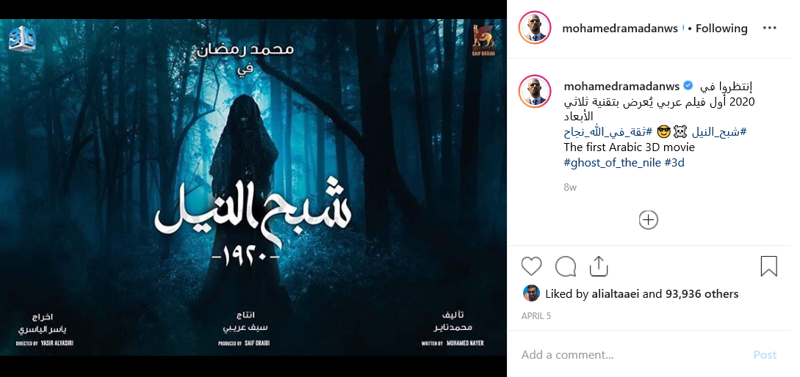The width and height of the screenshot is (800, 377).
Task: Click the caption profile avatar
Action: coord(535,91)
